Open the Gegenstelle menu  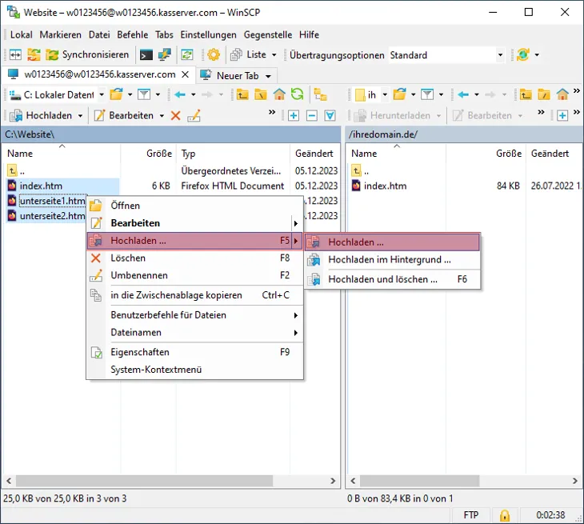pyautogui.click(x=268, y=34)
